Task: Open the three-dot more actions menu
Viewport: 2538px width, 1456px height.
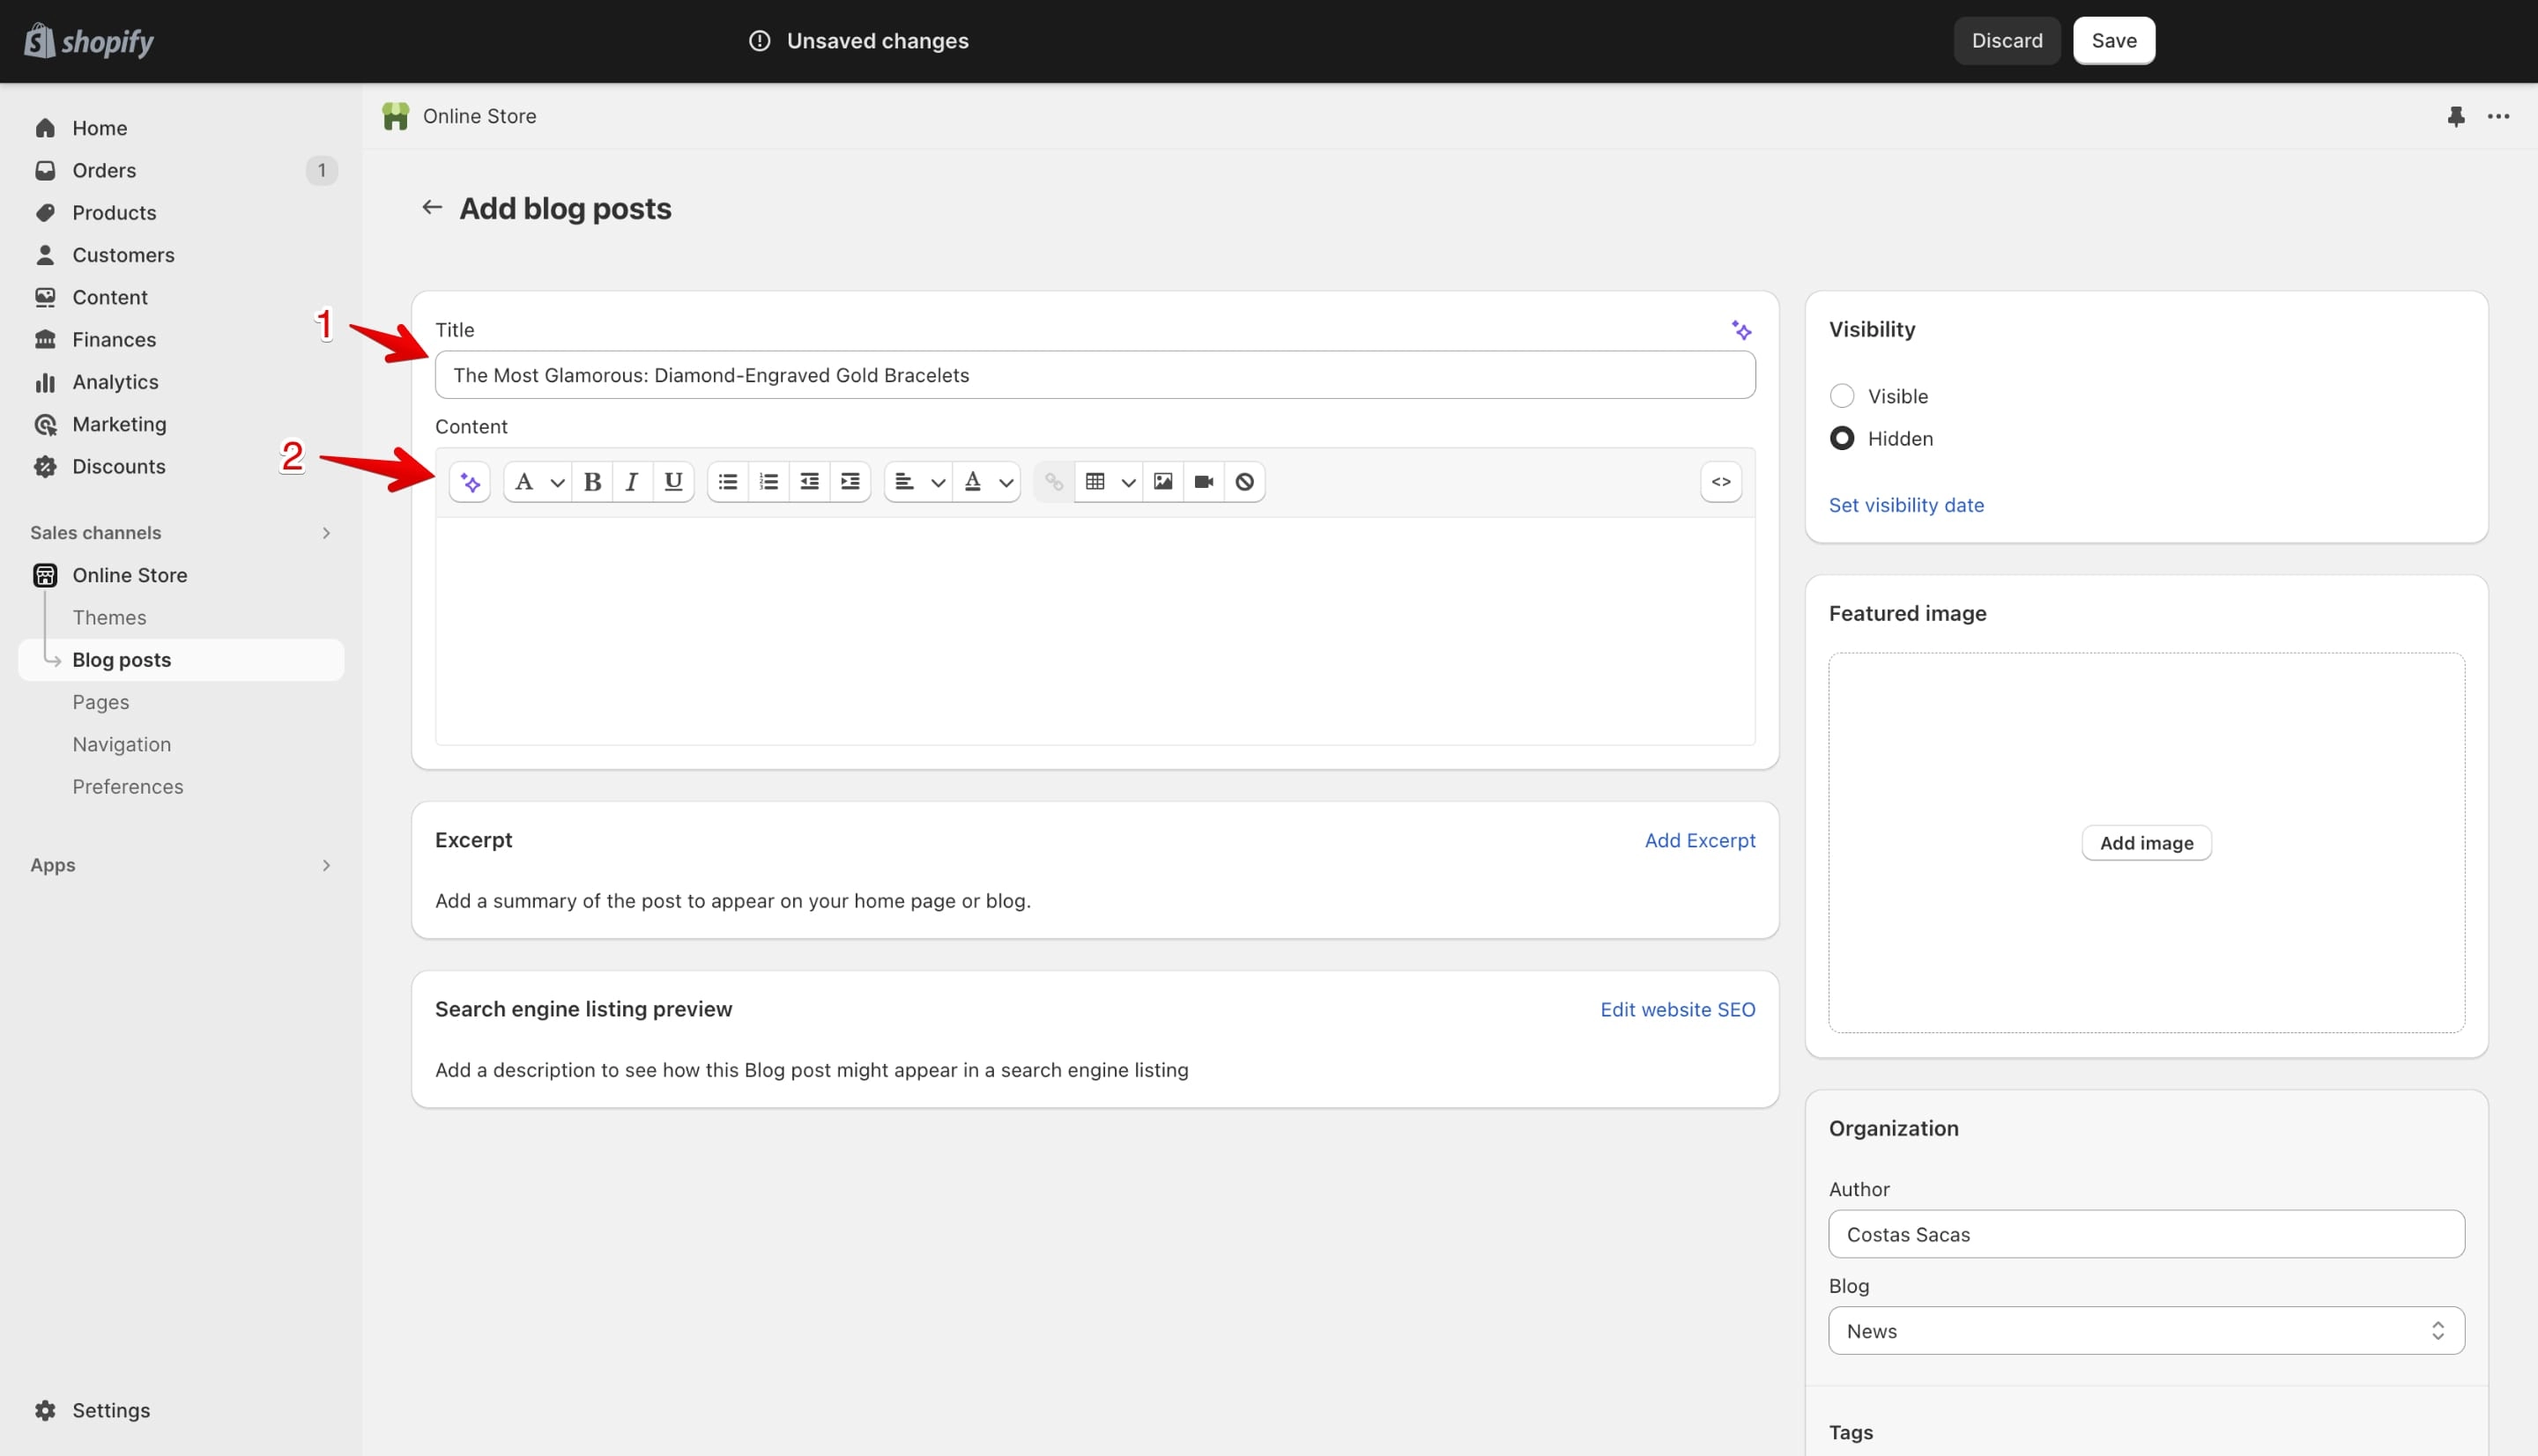Action: pyautogui.click(x=2498, y=116)
